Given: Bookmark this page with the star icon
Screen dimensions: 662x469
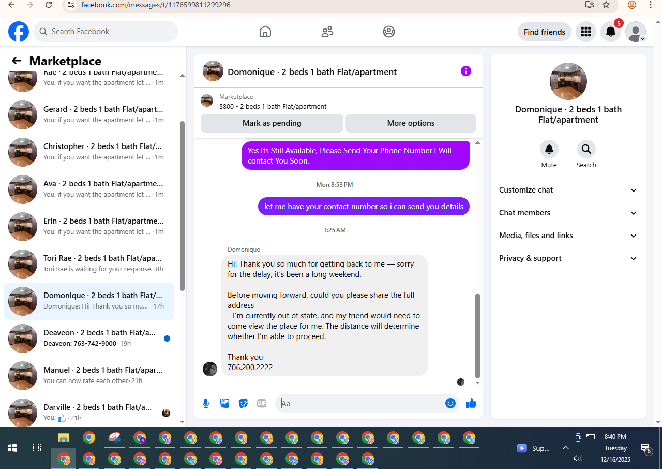Looking at the screenshot, I should tap(606, 5).
